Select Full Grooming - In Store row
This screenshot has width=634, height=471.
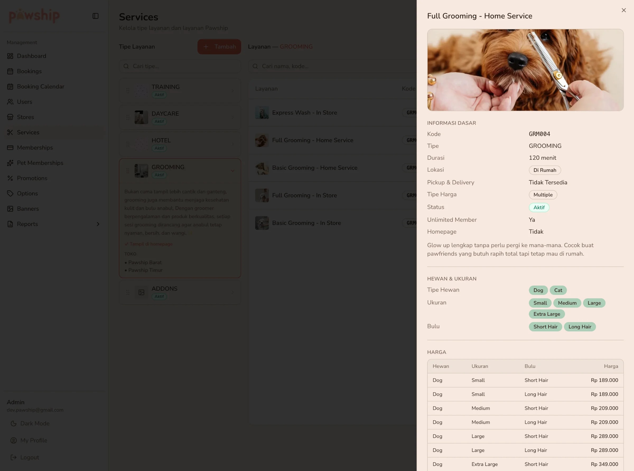click(x=332, y=195)
